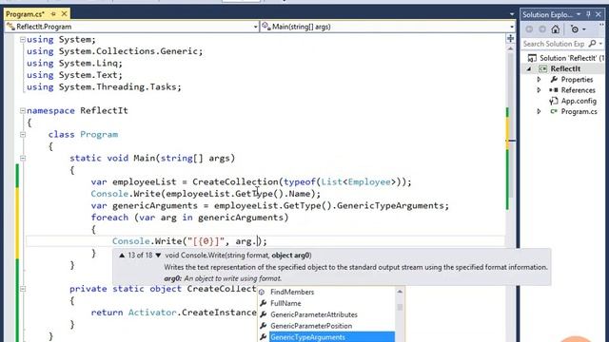Click the GenericParameterPosition property icon
The height and width of the screenshot is (342, 609).
pyautogui.click(x=263, y=326)
